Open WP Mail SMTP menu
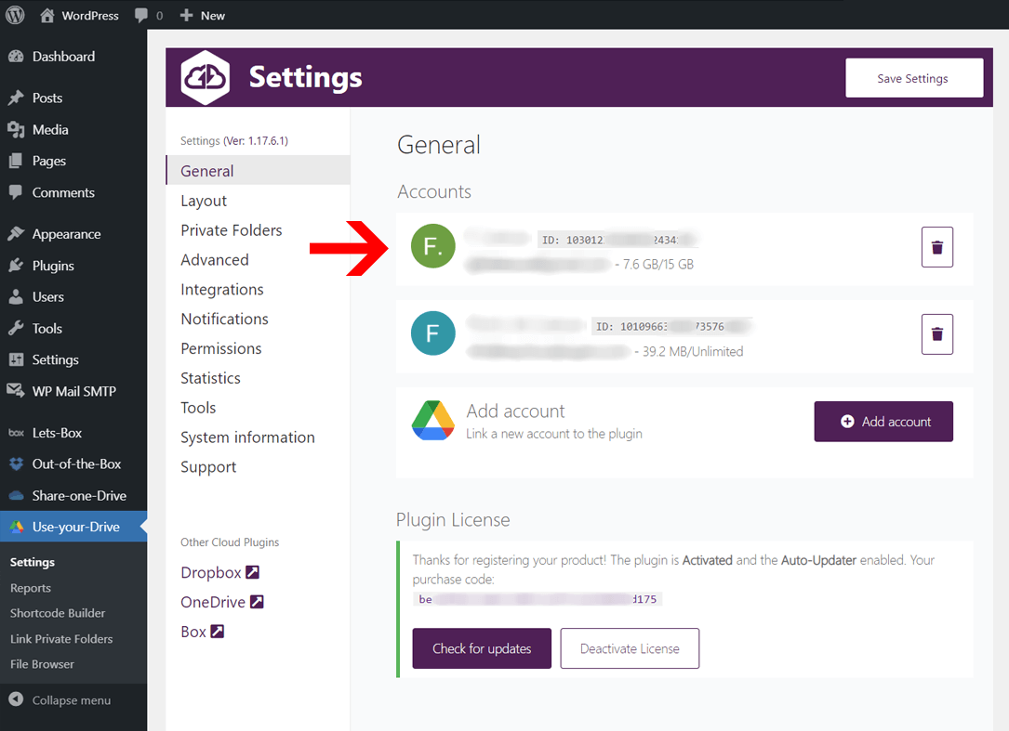Viewport: 1009px width, 731px height. (x=73, y=392)
